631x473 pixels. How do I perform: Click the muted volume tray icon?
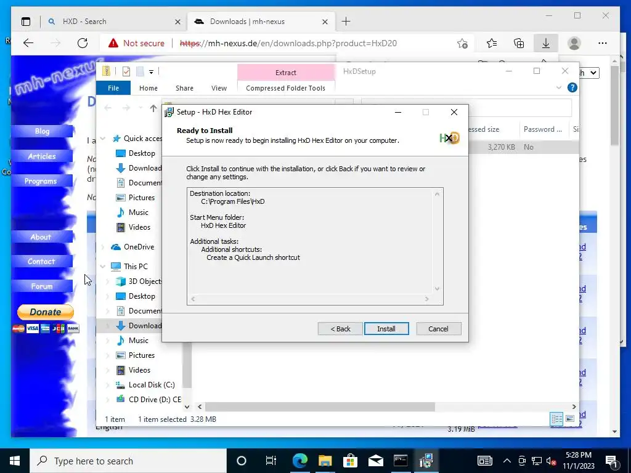[552, 461]
